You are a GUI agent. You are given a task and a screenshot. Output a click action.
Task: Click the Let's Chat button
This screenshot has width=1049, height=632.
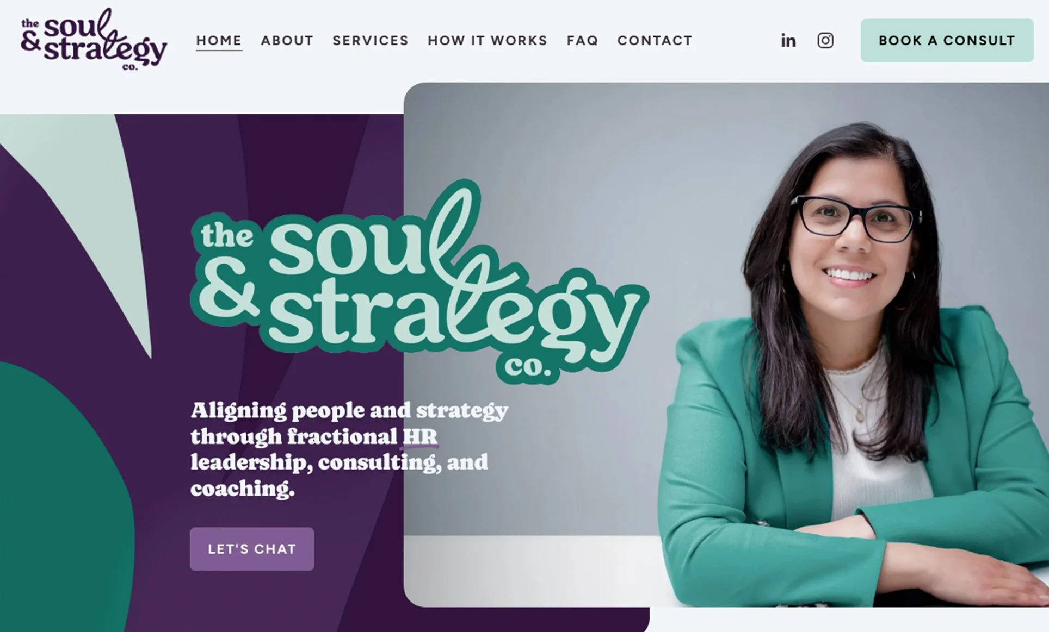pyautogui.click(x=252, y=549)
